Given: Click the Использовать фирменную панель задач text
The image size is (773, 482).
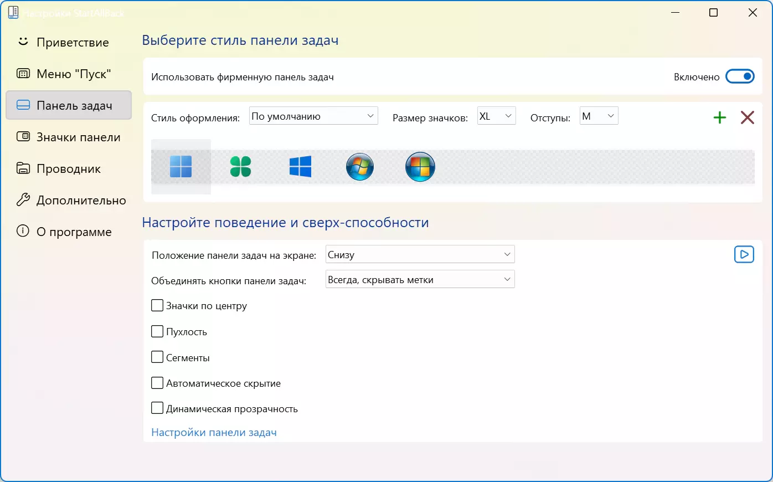Looking at the screenshot, I should tap(243, 77).
